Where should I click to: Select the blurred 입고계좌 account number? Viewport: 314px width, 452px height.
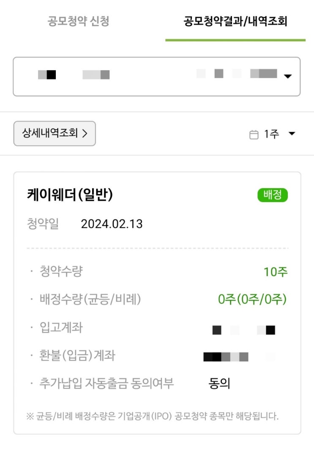(x=244, y=330)
